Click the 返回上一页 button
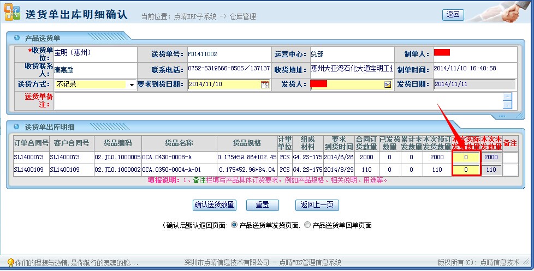Image resolution: width=534 pixels, height=271 pixels. [x=317, y=205]
